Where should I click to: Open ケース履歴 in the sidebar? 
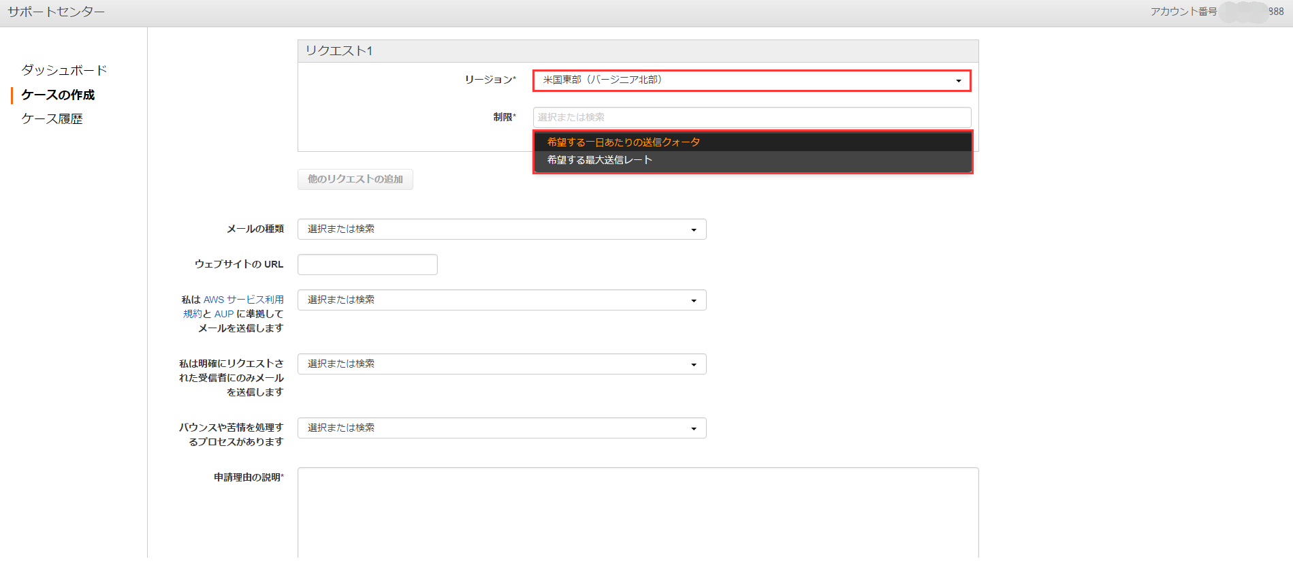point(52,118)
